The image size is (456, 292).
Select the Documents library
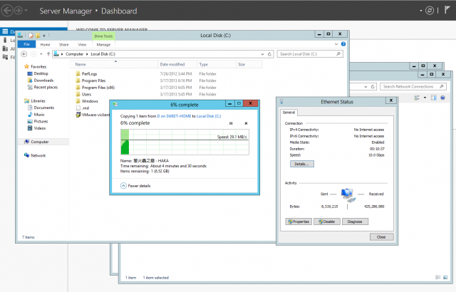(41, 108)
